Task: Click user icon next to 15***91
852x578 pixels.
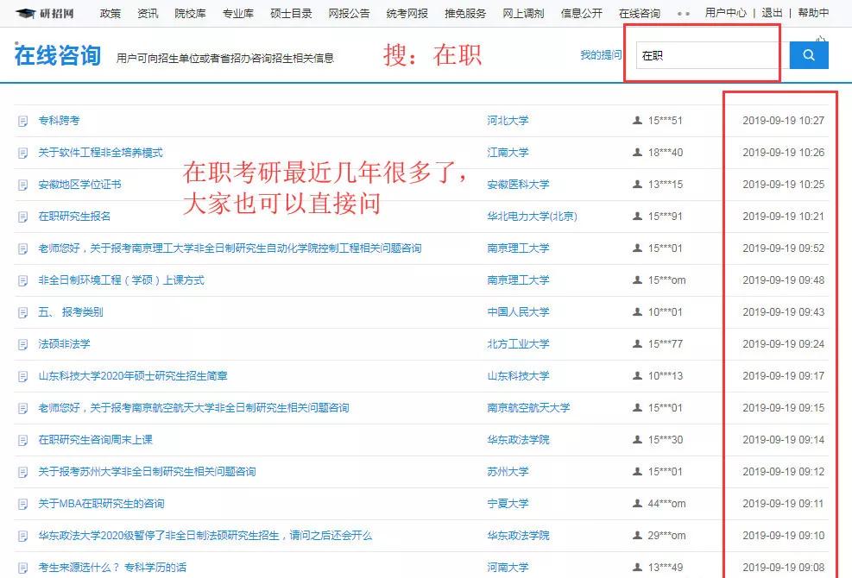Action: pos(637,216)
